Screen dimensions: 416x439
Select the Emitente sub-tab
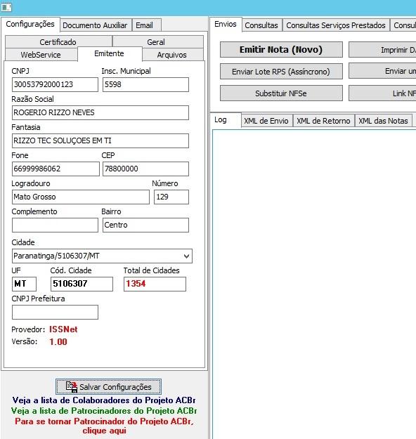click(x=110, y=53)
